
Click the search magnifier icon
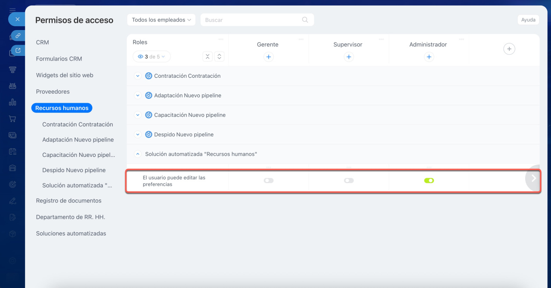pos(305,20)
